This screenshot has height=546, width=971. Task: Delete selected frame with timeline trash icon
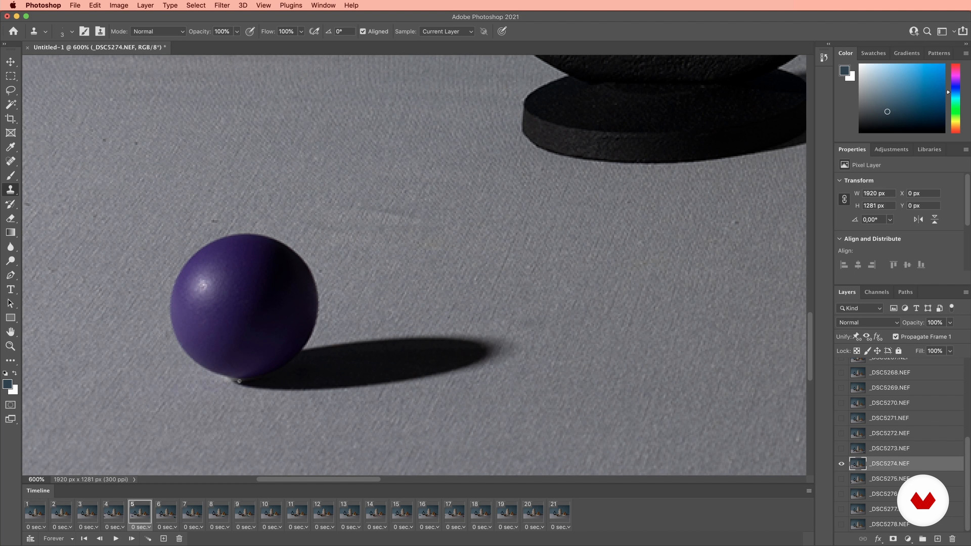(179, 538)
